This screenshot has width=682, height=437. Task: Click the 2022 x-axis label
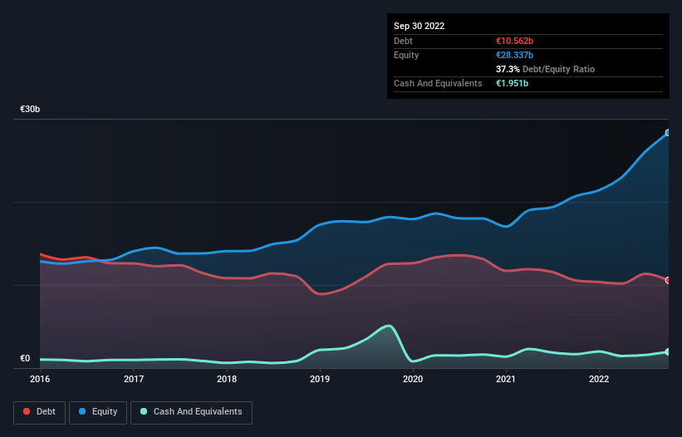(599, 379)
